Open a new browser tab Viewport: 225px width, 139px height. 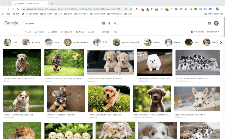(x=52, y=4)
